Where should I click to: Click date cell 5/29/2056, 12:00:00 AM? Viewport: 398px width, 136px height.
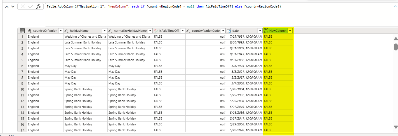click(x=244, y=124)
